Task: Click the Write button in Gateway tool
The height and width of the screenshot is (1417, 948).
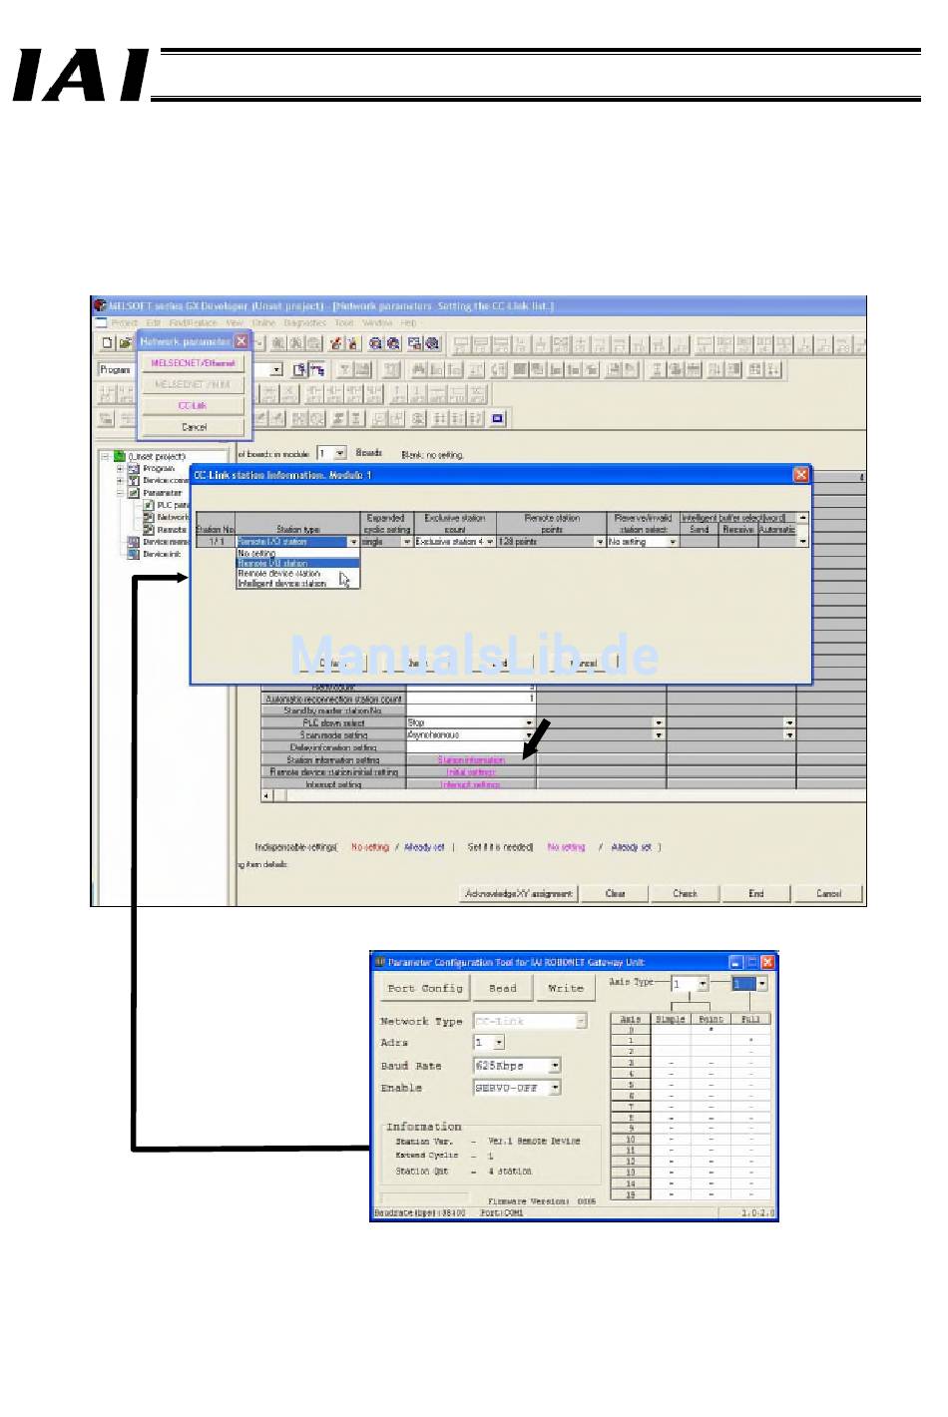Action: pos(566,988)
